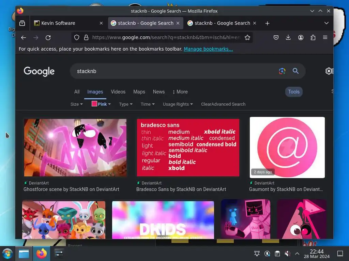Open the Type filter dropdown
Viewport: 349px width, 261px height.
click(126, 104)
